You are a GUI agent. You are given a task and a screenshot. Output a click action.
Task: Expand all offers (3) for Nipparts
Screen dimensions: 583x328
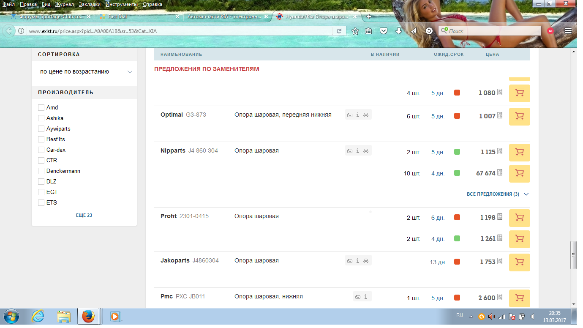[x=497, y=194]
